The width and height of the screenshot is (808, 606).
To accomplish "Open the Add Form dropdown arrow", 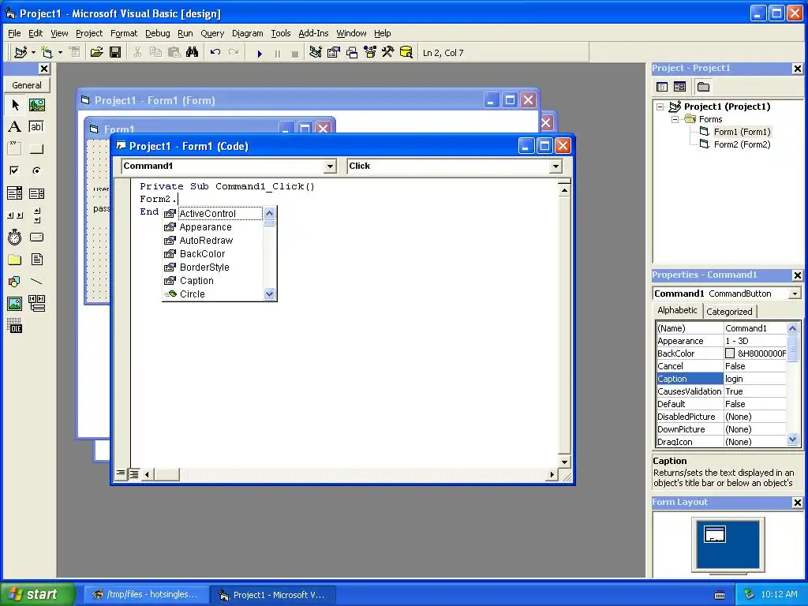I will coord(60,52).
